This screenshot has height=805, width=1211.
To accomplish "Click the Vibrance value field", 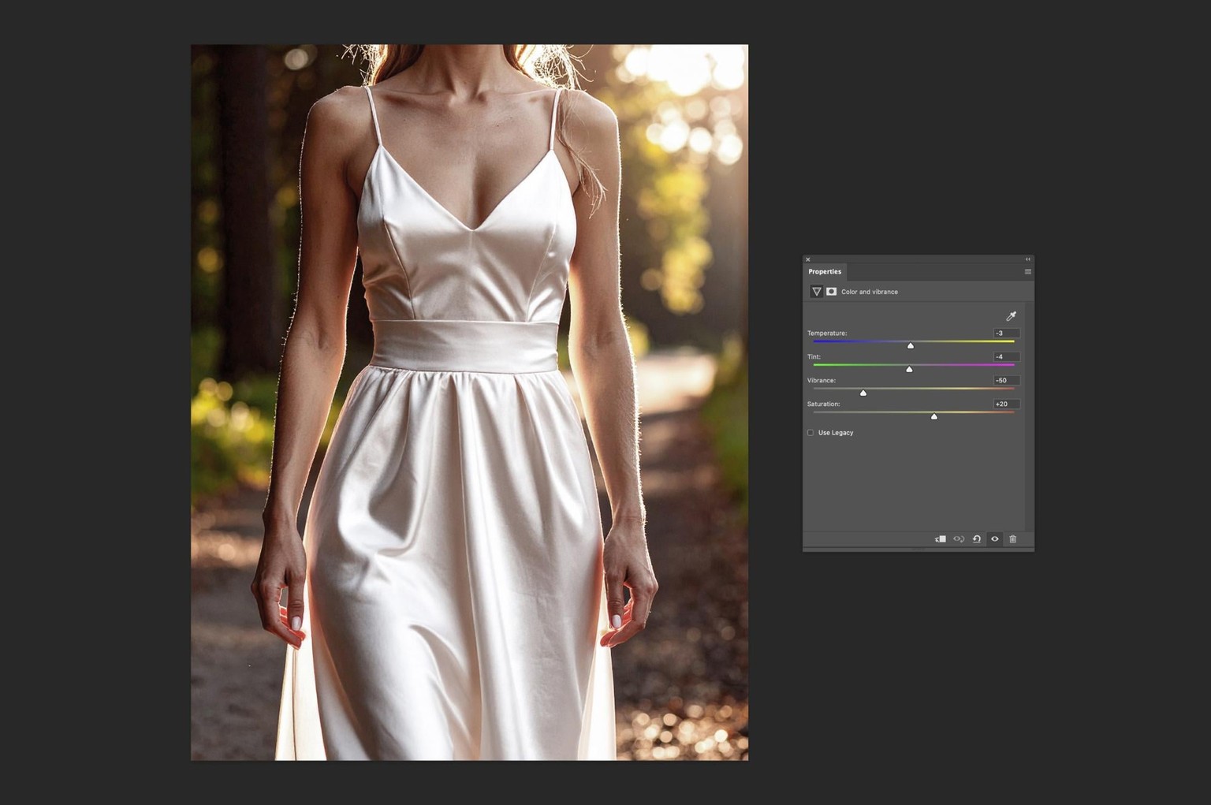I will (x=1007, y=381).
